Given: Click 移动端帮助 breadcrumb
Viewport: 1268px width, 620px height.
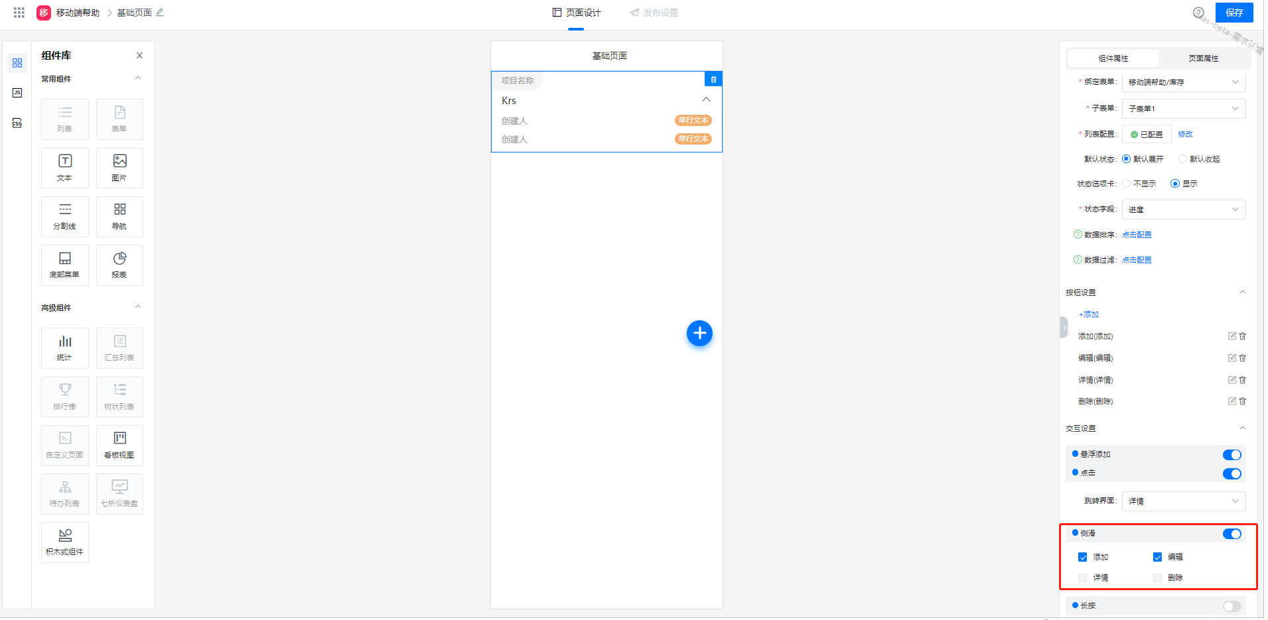Looking at the screenshot, I should 78,13.
